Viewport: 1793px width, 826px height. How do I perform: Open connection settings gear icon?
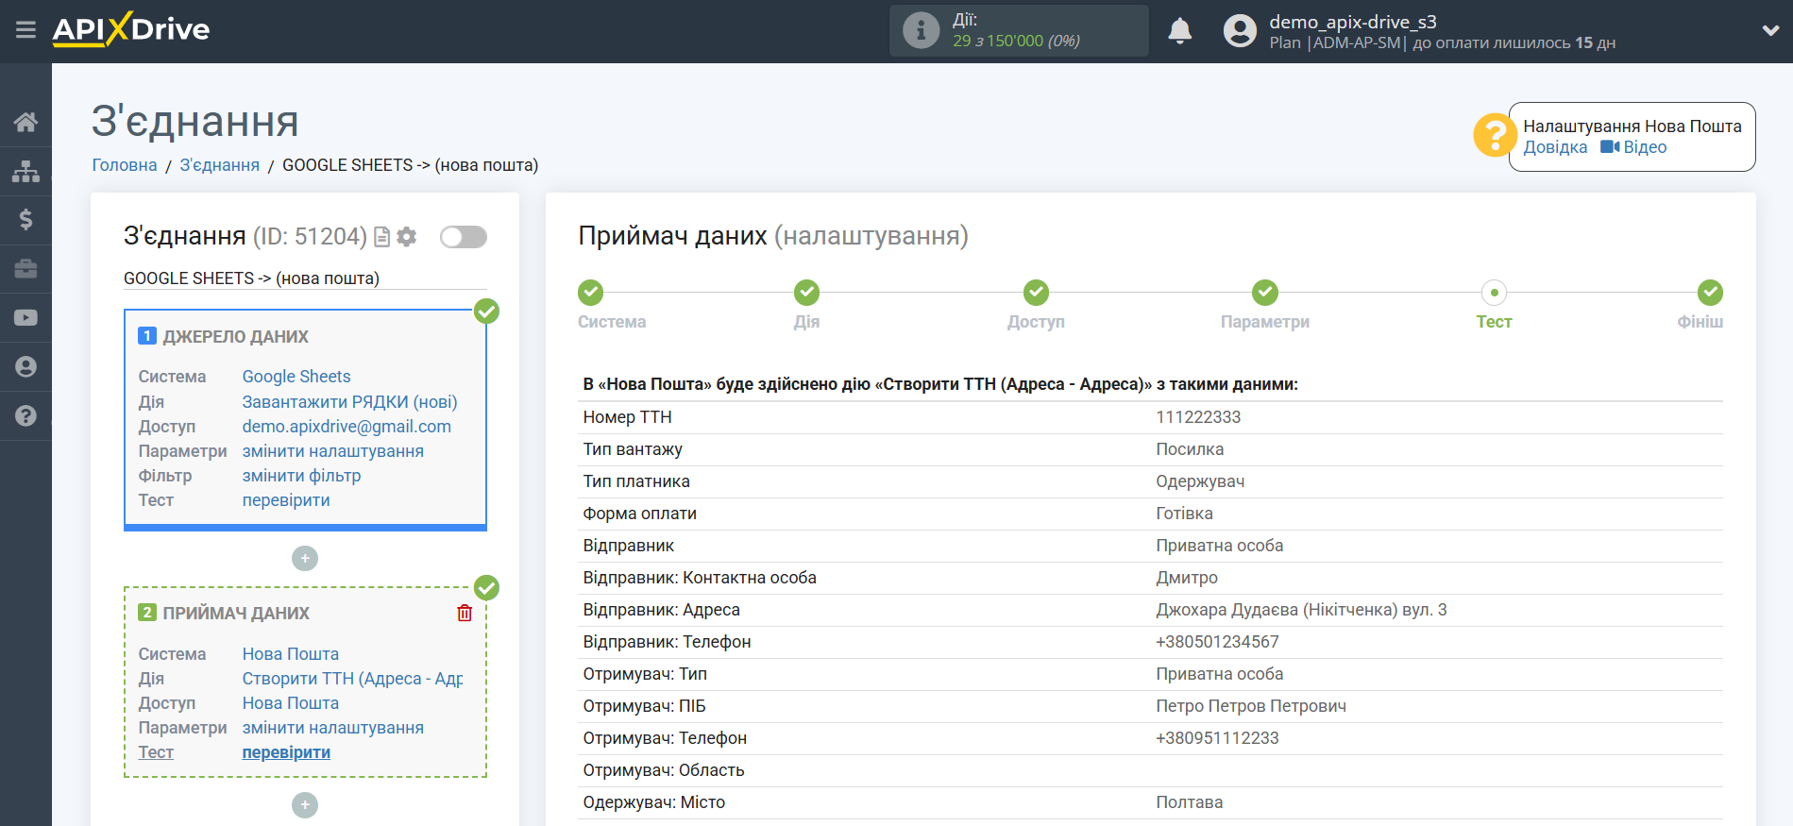(x=407, y=237)
